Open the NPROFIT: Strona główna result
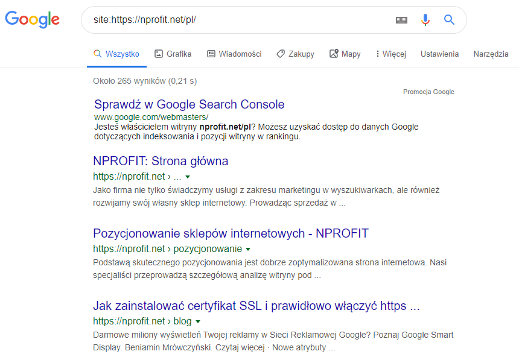 [161, 161]
